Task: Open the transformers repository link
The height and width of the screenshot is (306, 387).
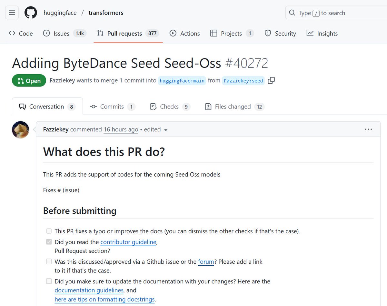Action: click(x=106, y=13)
